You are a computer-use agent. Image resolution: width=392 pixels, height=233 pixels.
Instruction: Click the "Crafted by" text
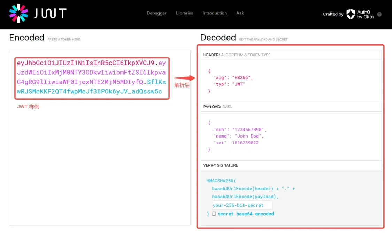(x=333, y=14)
